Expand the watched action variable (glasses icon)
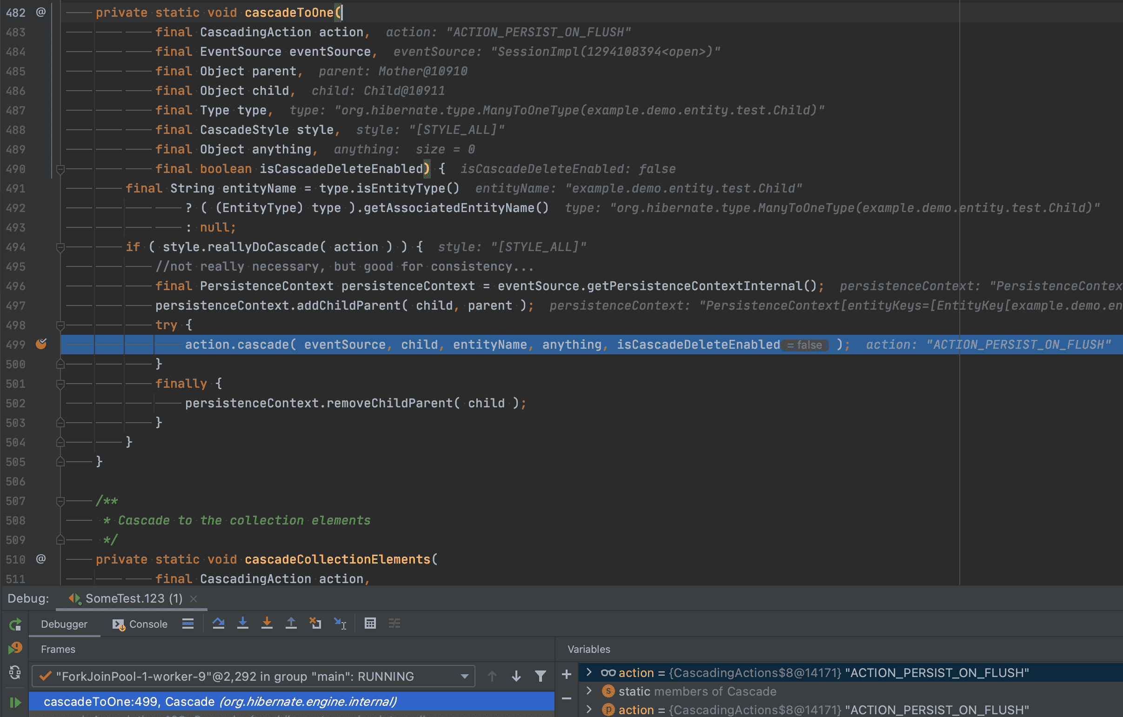 [x=589, y=672]
